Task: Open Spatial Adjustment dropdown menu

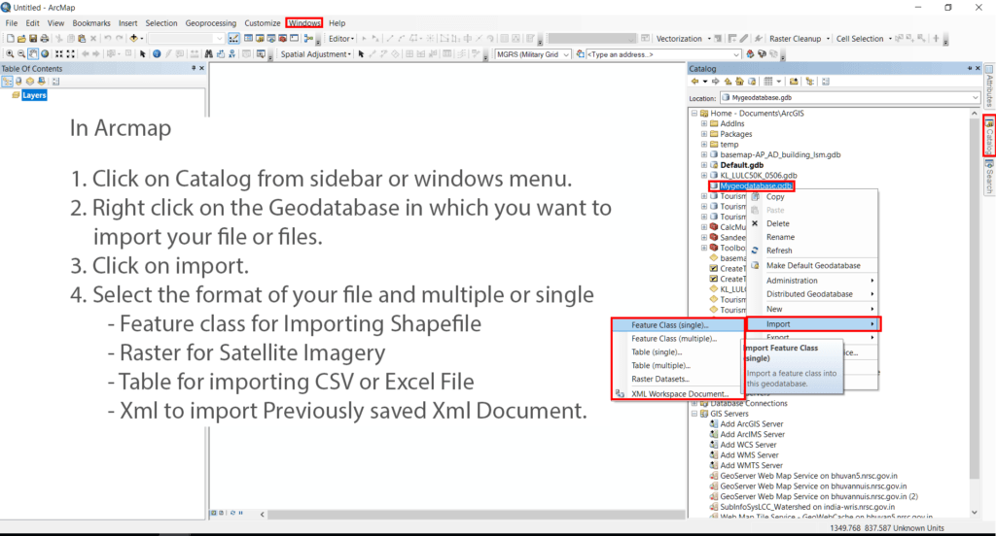Action: coord(315,54)
